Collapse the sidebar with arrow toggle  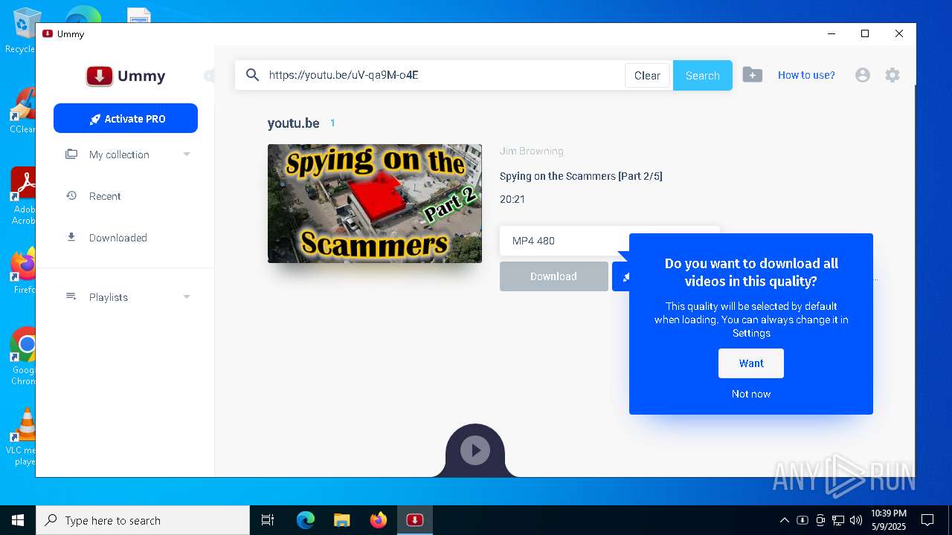[210, 76]
